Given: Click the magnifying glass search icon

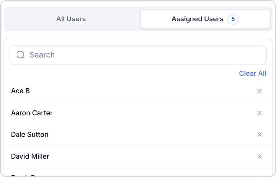Looking at the screenshot, I should point(20,55).
